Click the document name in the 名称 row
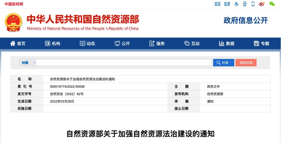Image resolution: width=281 pixels, height=143 pixels. coord(82,79)
